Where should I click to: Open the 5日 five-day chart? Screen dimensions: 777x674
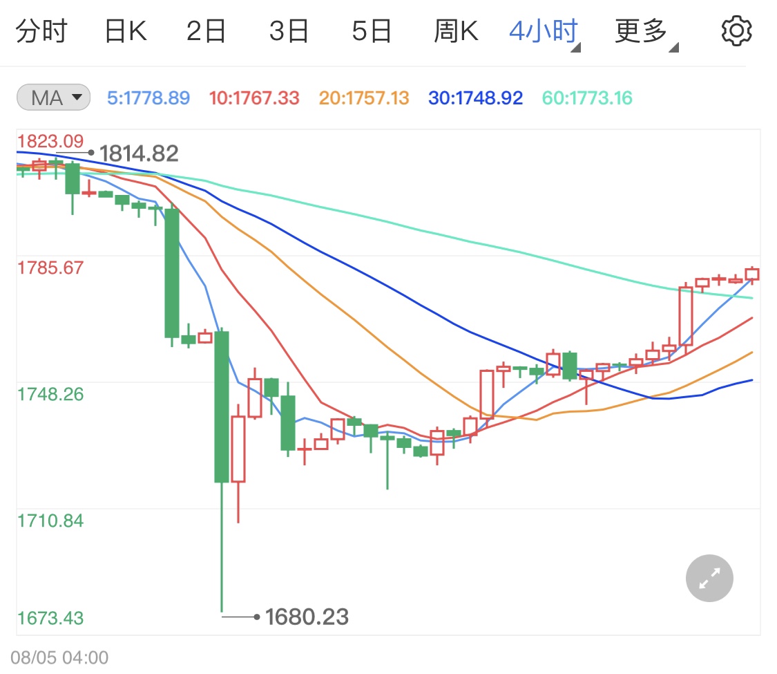coord(372,30)
